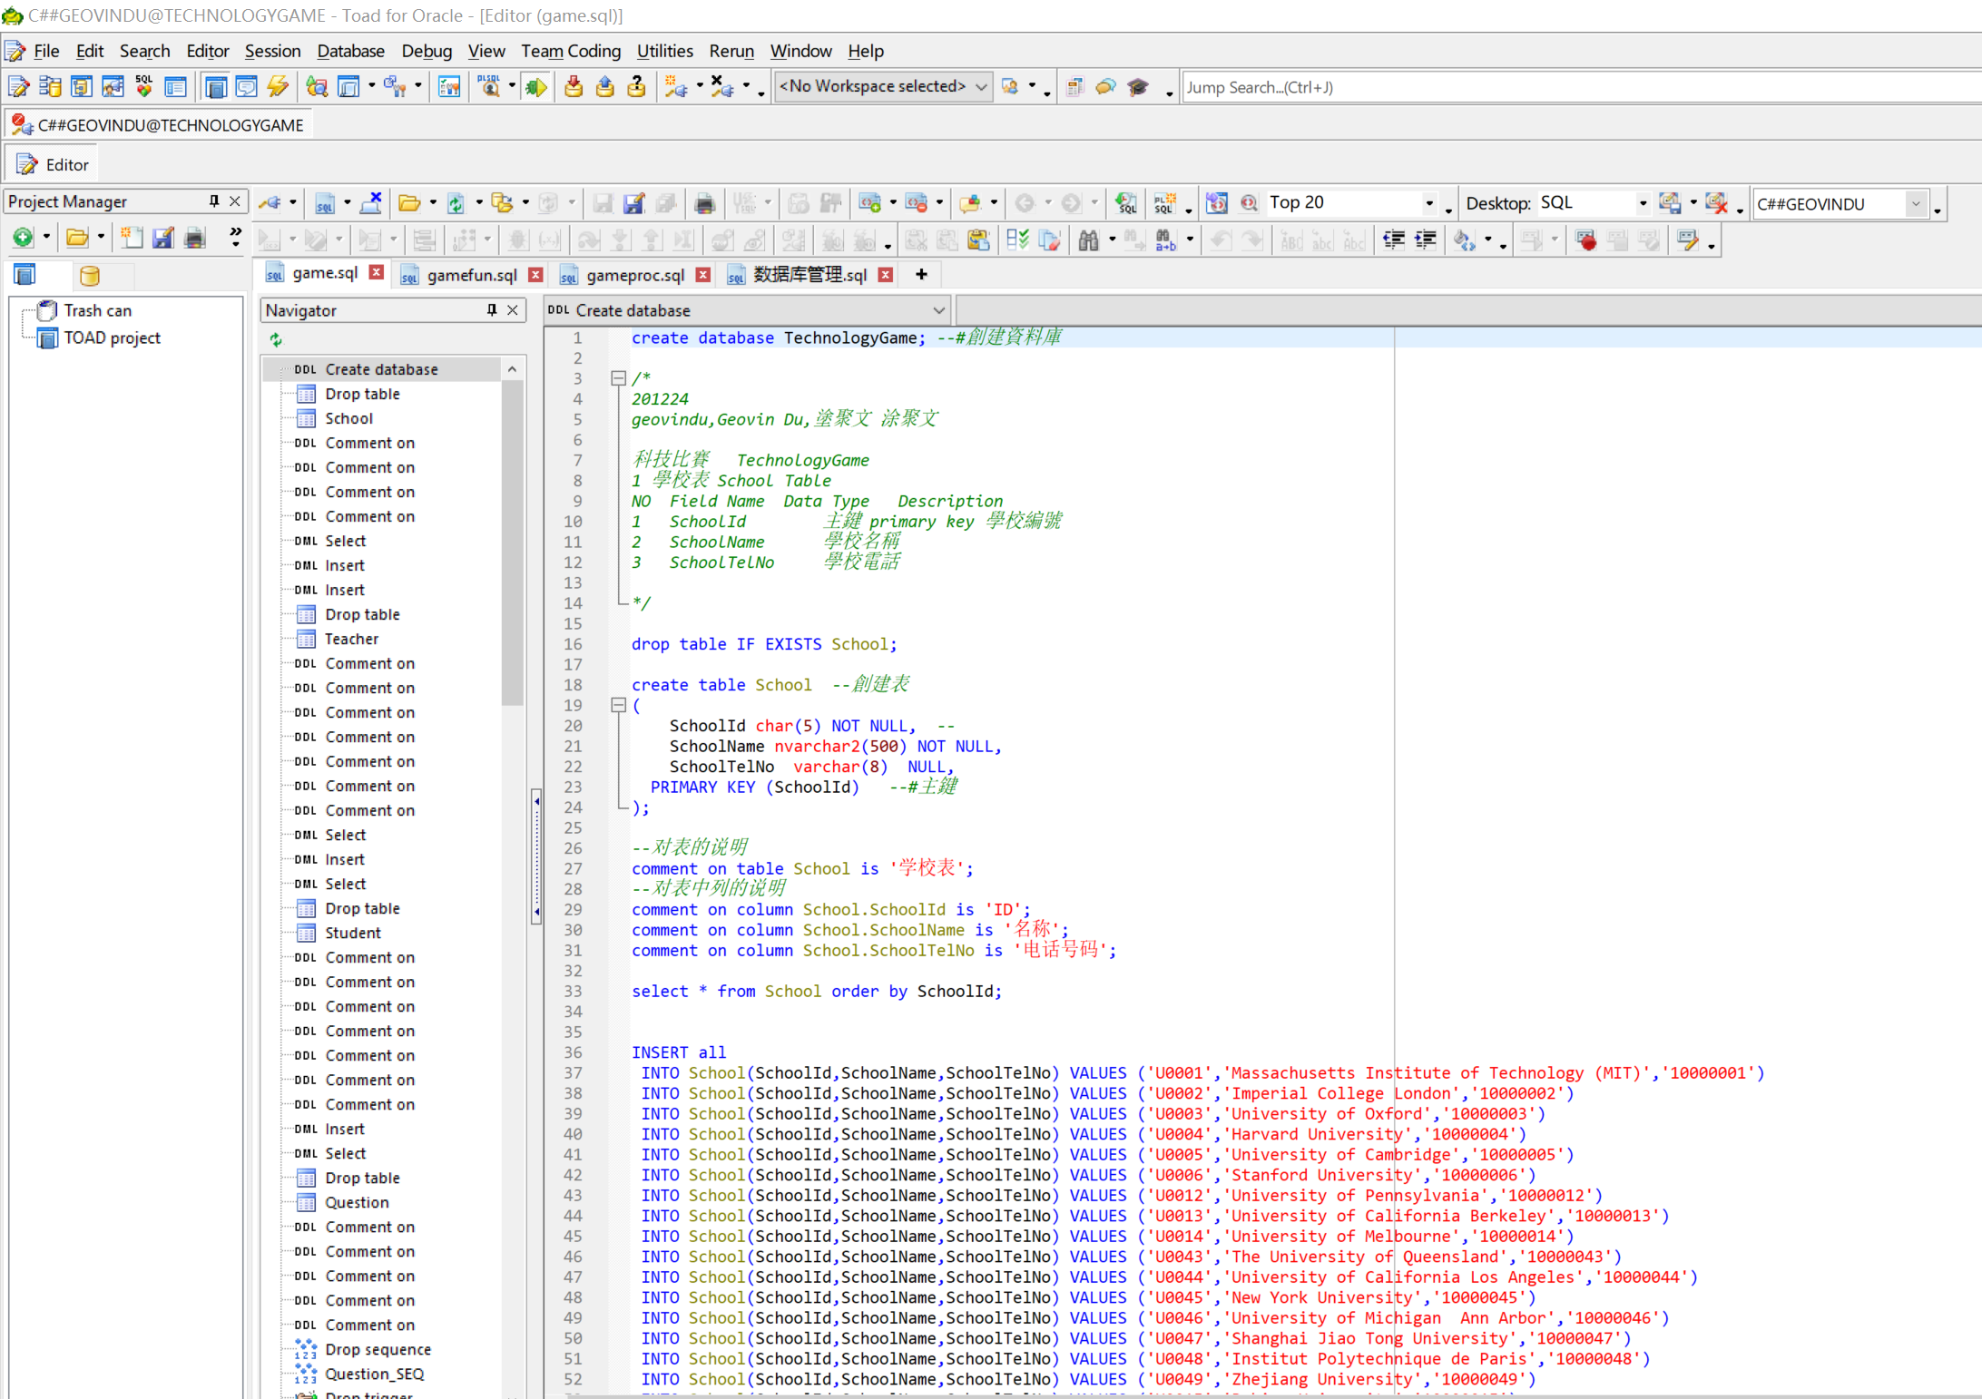Viewport: 1982px width, 1399px height.
Task: Toggle pin on Navigator panel
Action: point(492,310)
